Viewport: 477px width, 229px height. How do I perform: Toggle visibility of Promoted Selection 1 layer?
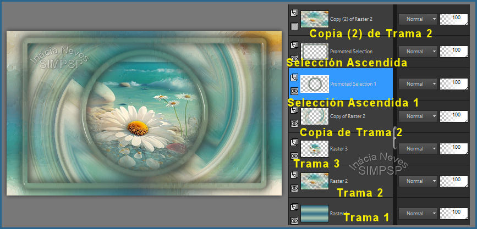pos(294,91)
